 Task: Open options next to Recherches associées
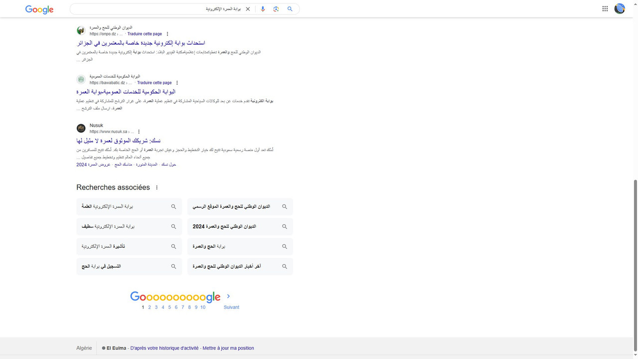[x=157, y=187]
